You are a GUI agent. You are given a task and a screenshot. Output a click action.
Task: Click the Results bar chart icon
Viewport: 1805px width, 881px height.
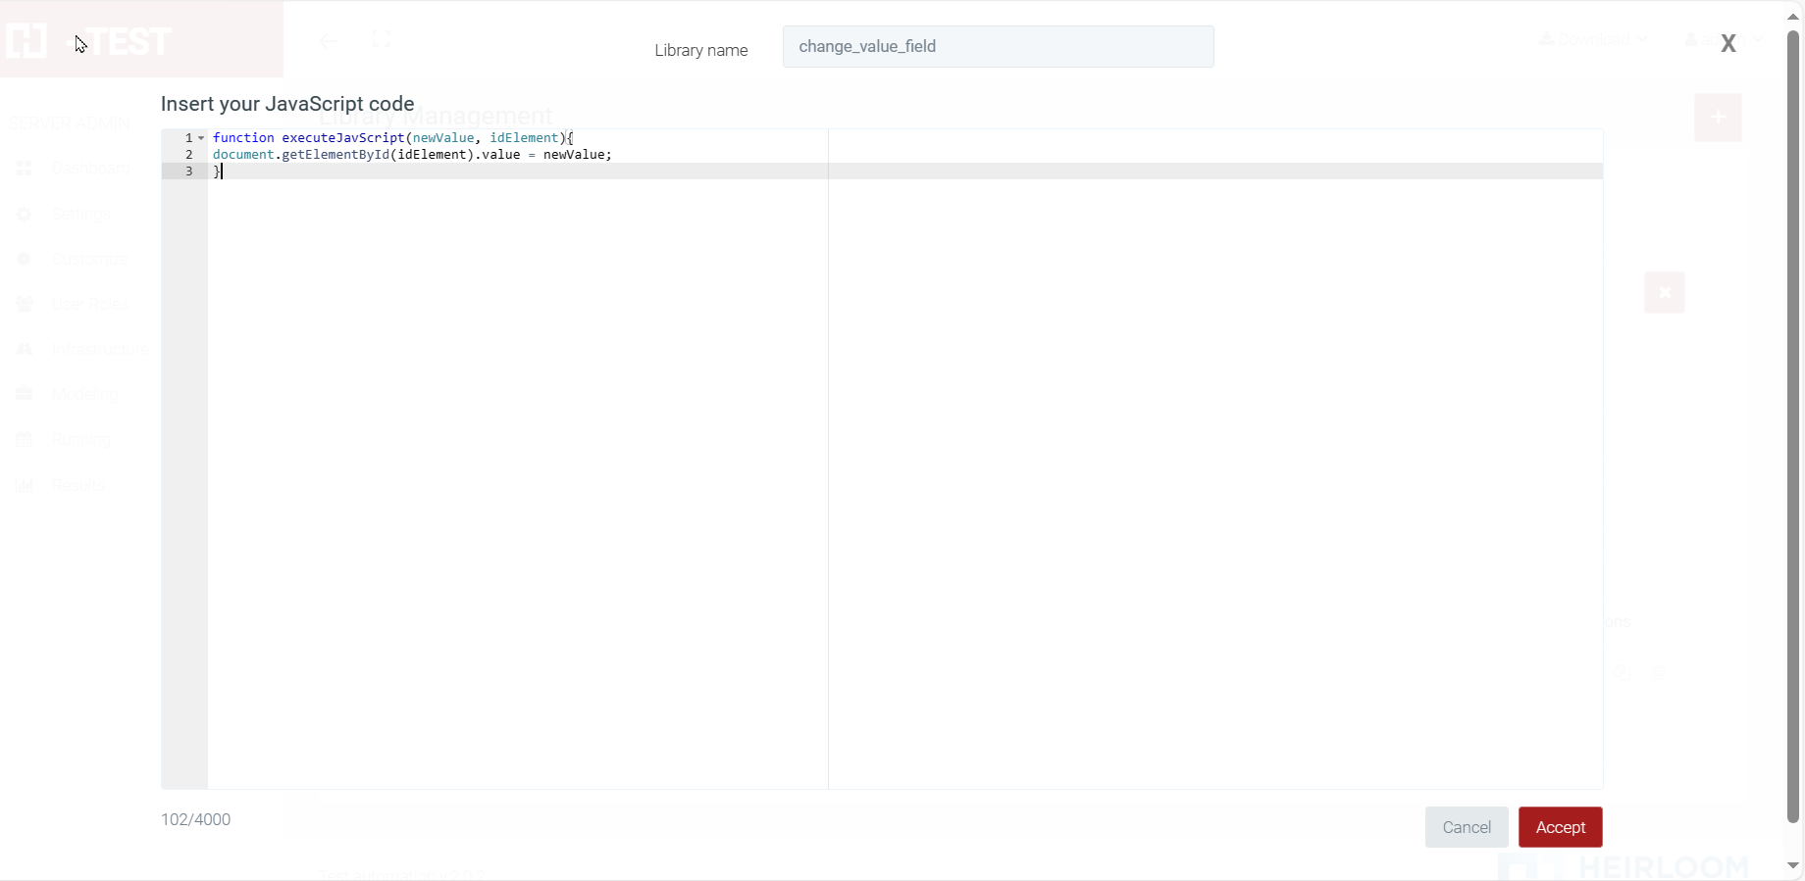click(x=25, y=485)
